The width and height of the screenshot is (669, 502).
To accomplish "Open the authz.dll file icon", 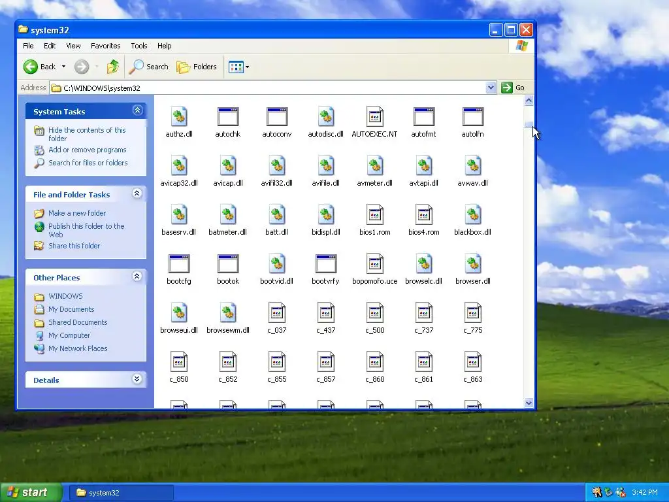I will (179, 116).
